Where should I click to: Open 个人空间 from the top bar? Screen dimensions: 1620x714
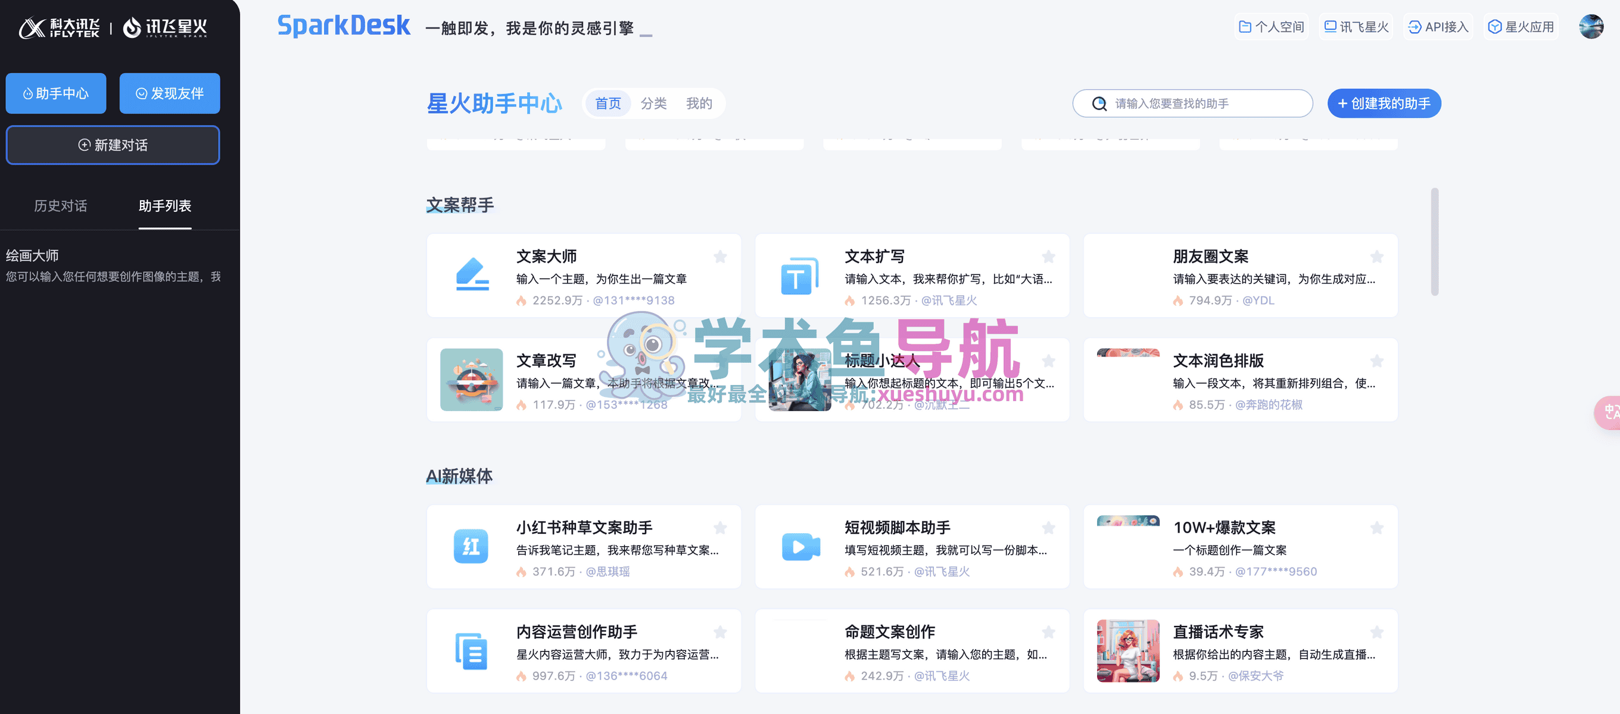coord(1270,26)
